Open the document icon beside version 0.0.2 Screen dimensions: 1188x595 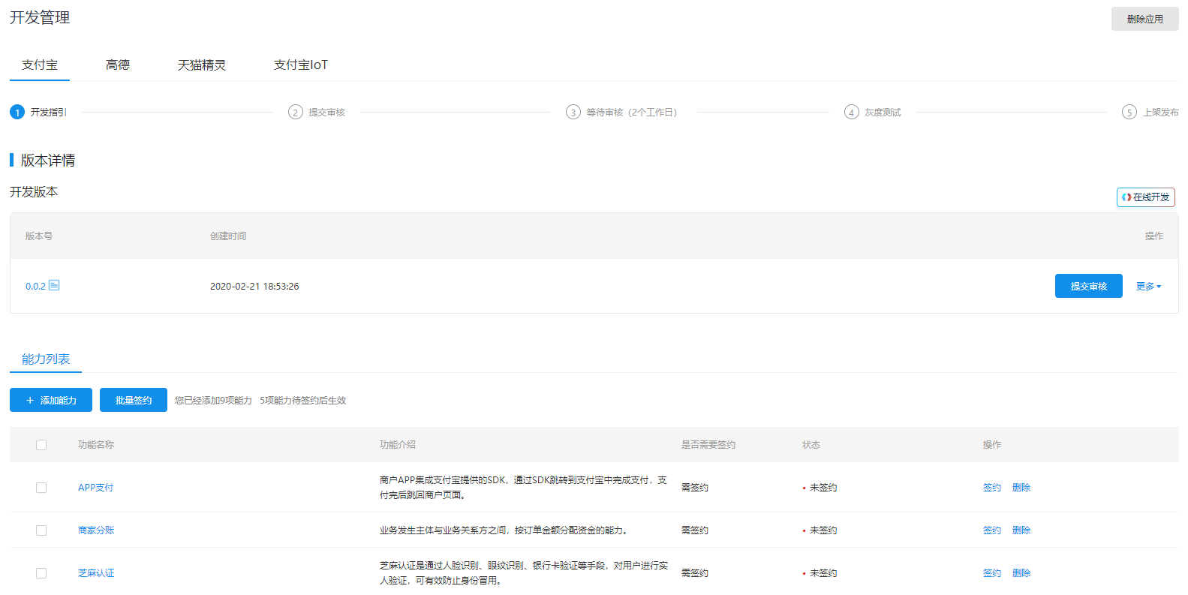click(x=54, y=285)
